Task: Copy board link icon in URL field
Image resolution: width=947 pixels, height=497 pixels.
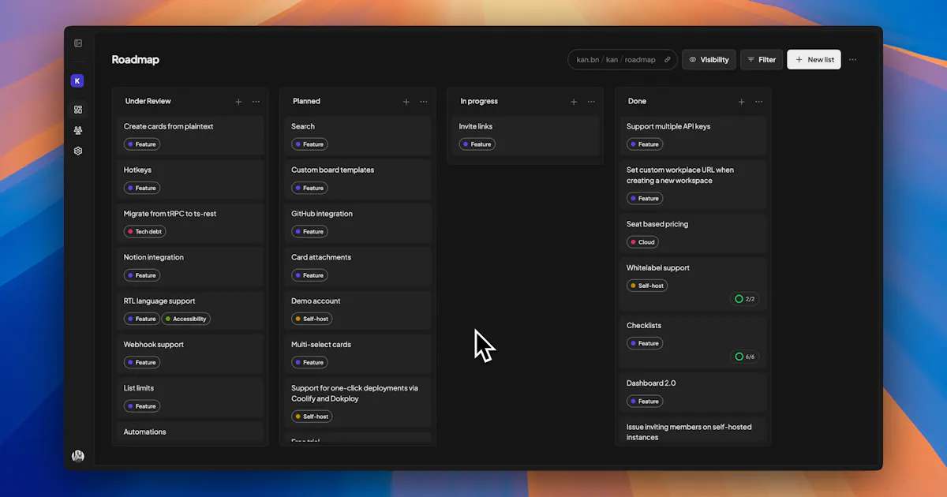Action: [x=667, y=60]
